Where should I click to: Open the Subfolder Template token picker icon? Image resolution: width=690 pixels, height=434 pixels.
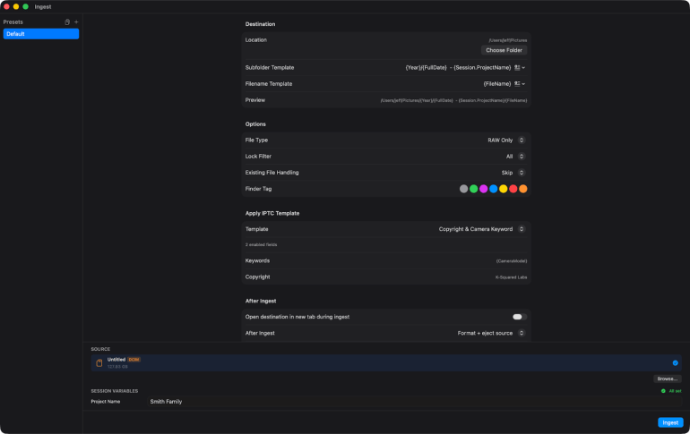click(x=520, y=68)
